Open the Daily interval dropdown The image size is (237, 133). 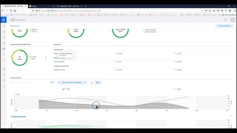[x=53, y=82]
